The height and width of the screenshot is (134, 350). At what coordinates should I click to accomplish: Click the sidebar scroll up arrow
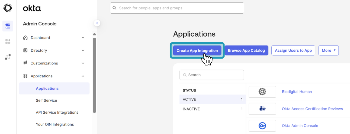(94, 34)
